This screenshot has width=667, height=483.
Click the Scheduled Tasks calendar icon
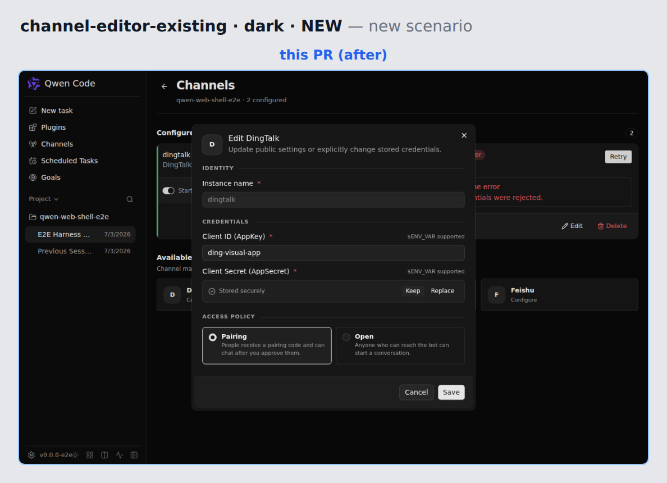coord(33,161)
